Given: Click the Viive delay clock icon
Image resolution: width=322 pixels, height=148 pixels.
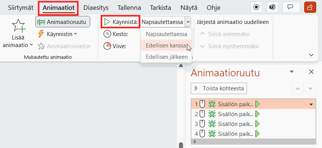Looking at the screenshot, I should coord(107,46).
